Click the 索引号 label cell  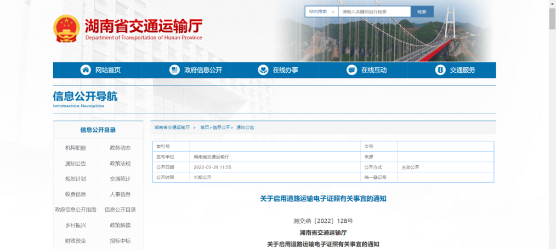171,147
